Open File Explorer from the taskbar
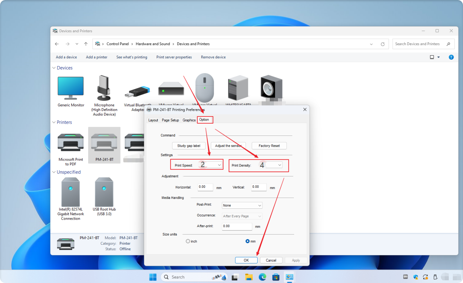Screen dimensions: 463x283 coord(249,277)
